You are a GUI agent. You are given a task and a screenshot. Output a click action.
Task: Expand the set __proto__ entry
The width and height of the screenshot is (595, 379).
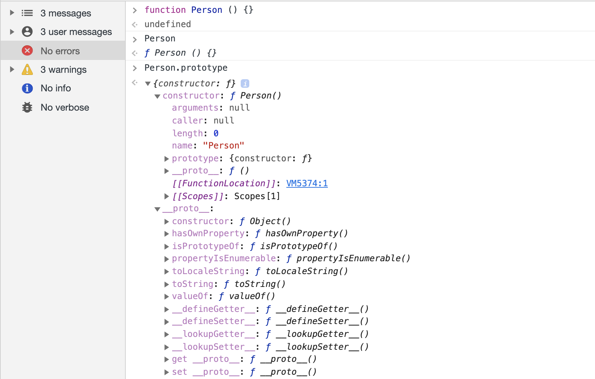pyautogui.click(x=166, y=372)
